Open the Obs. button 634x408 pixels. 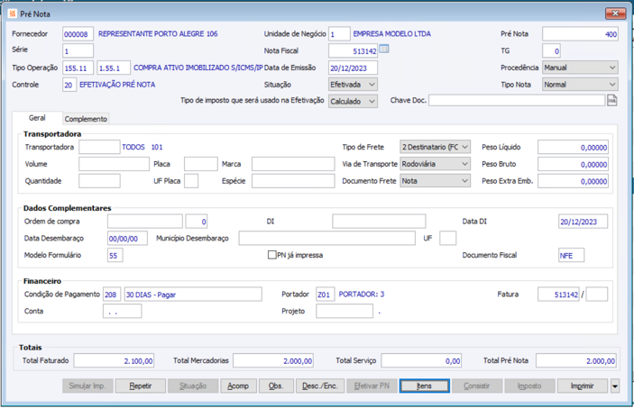[276, 385]
